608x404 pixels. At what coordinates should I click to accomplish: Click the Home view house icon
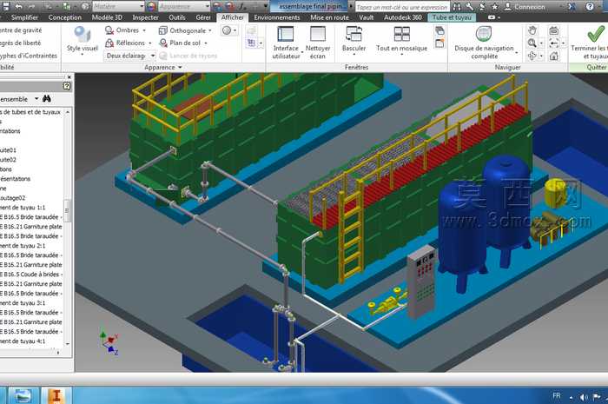[554, 56]
